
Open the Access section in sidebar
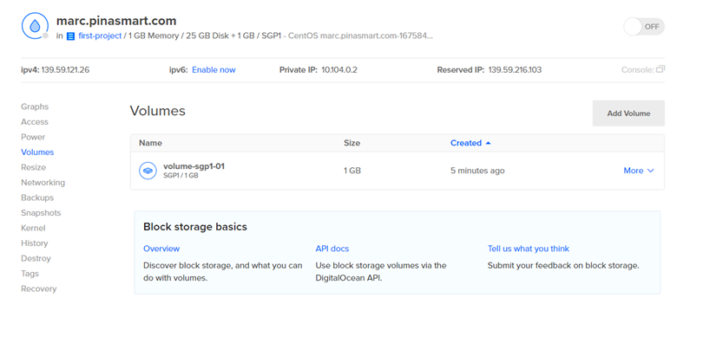(x=35, y=121)
